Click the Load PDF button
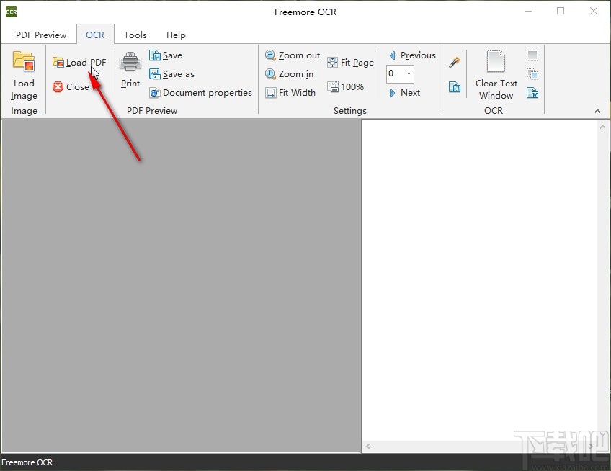This screenshot has height=471, width=611. (79, 63)
